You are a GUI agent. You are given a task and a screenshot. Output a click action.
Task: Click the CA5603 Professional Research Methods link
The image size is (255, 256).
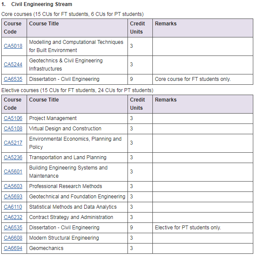13,186
